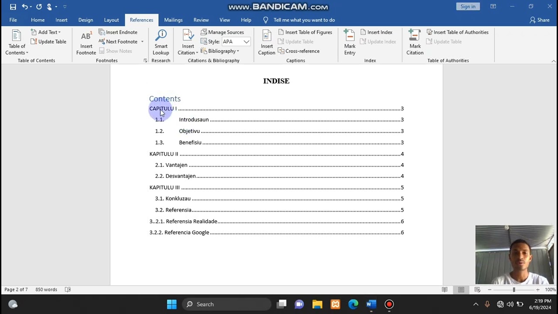
Task: Insert a cross-reference
Action: coord(299,51)
